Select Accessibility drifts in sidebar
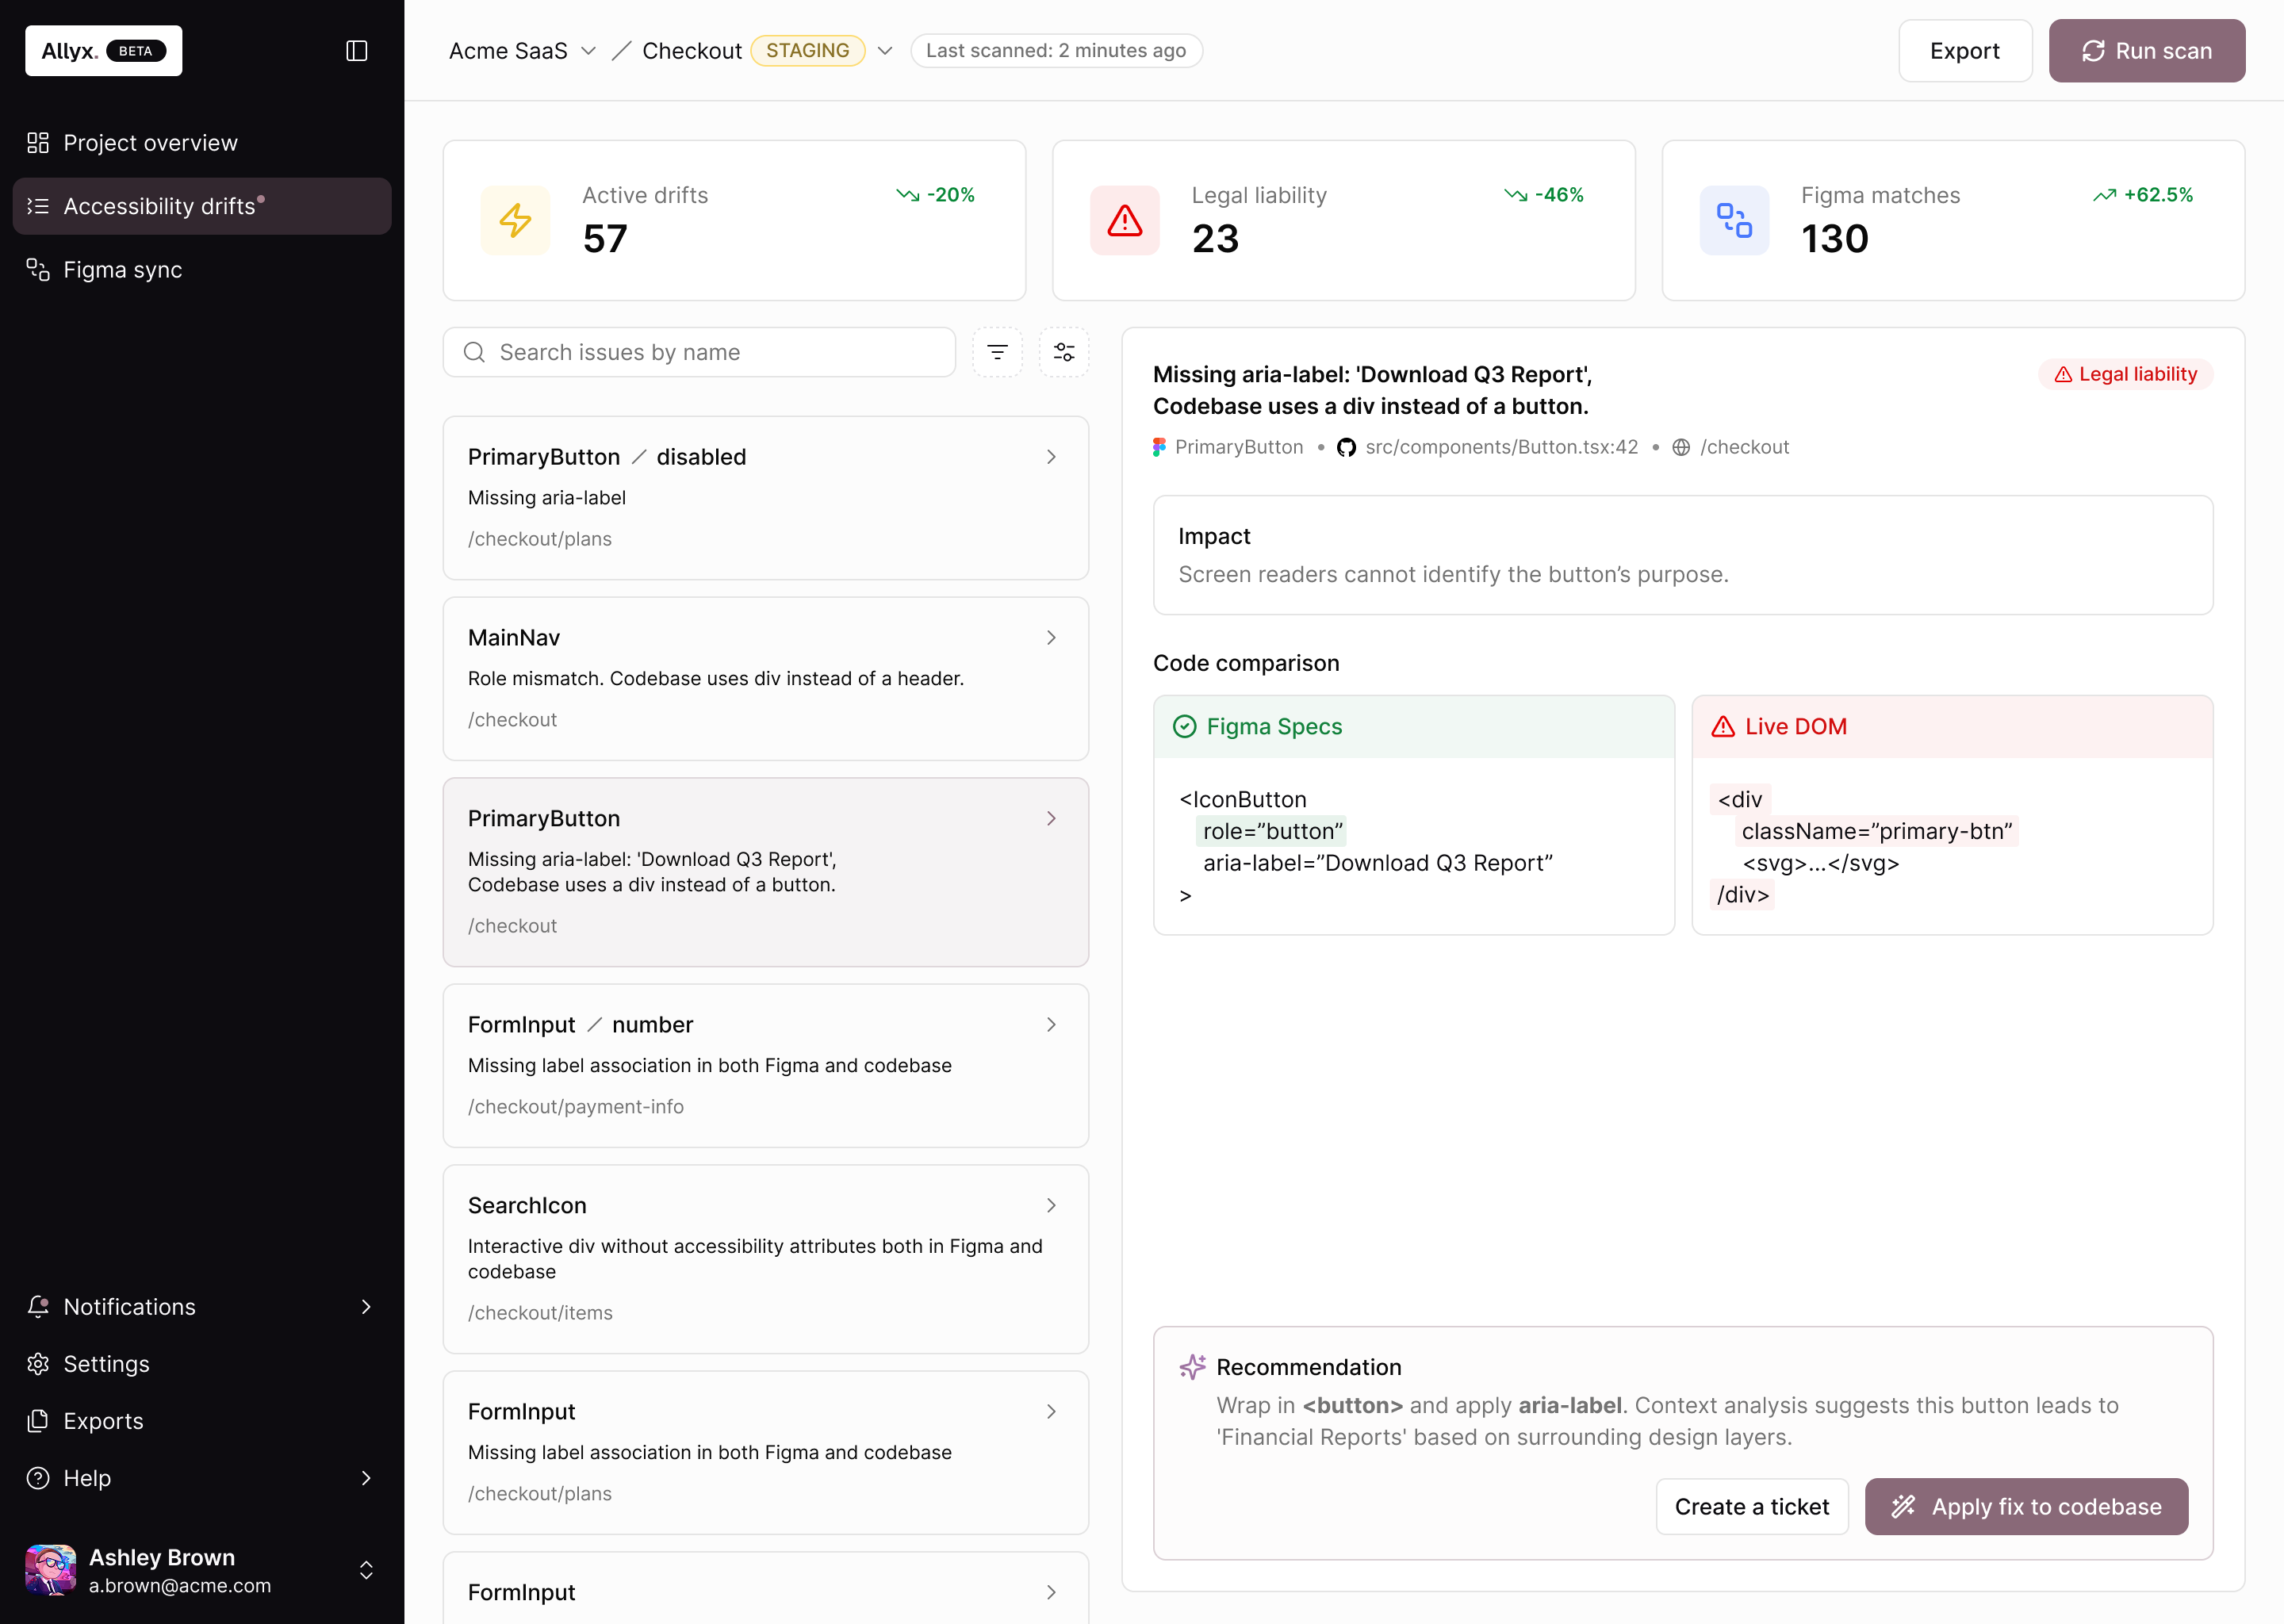Viewport: 2284px width, 1624px height. (202, 206)
